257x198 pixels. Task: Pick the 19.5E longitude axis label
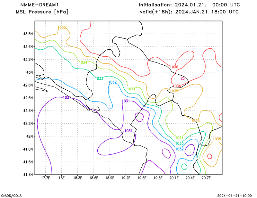pos(142,178)
